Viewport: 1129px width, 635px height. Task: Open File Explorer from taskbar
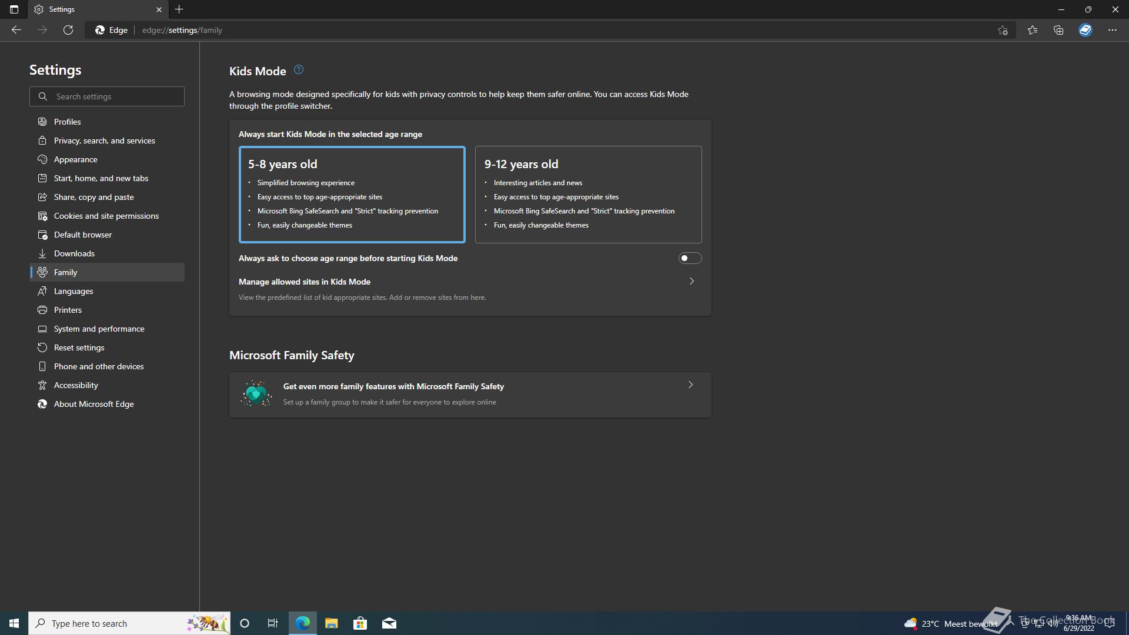pyautogui.click(x=331, y=623)
